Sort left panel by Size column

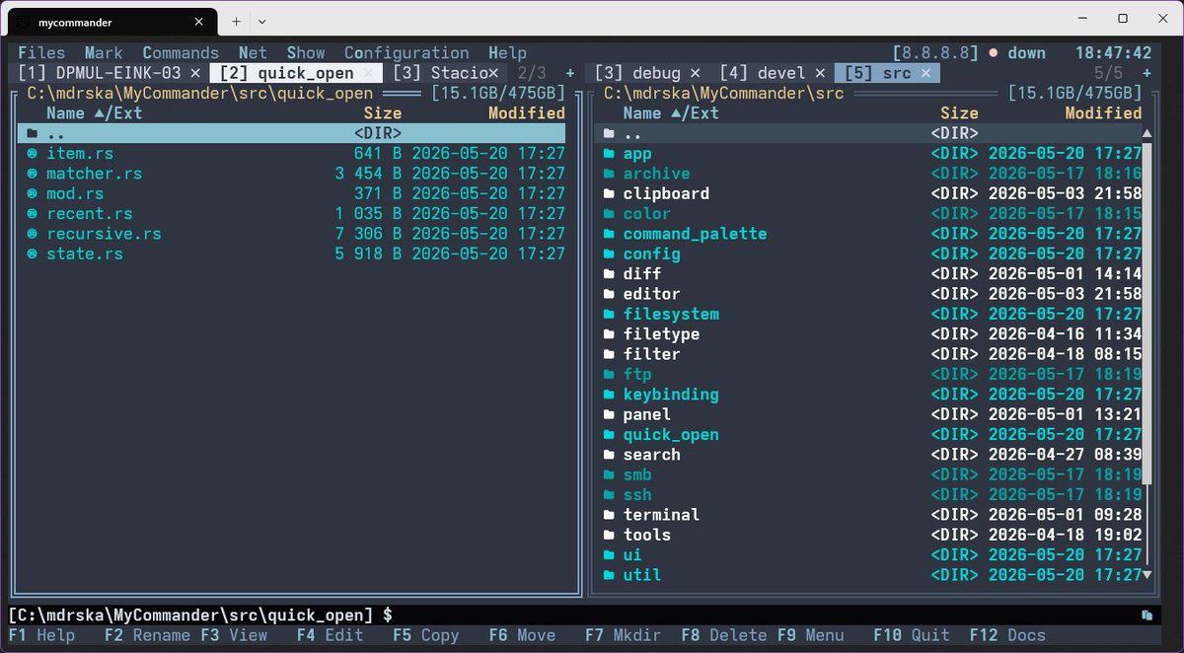point(383,113)
